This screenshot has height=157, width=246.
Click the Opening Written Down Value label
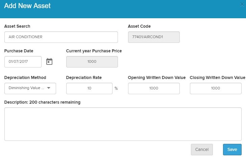(x=157, y=78)
